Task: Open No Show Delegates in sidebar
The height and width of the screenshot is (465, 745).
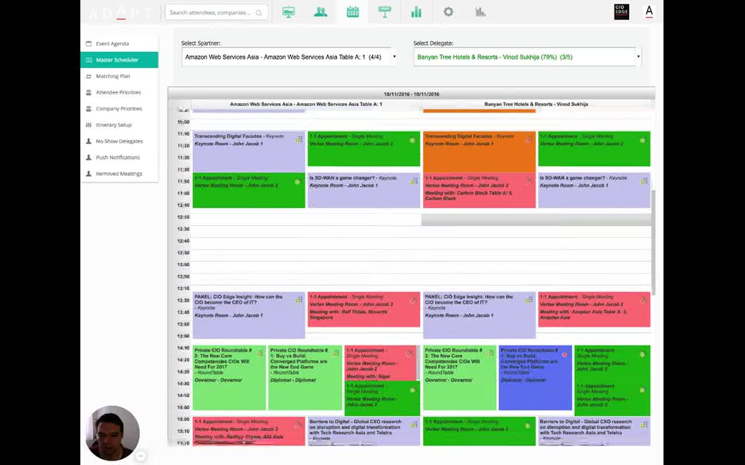Action: [119, 141]
